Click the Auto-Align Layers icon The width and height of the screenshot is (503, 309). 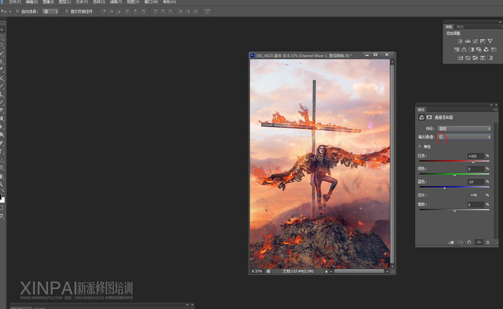click(208, 12)
